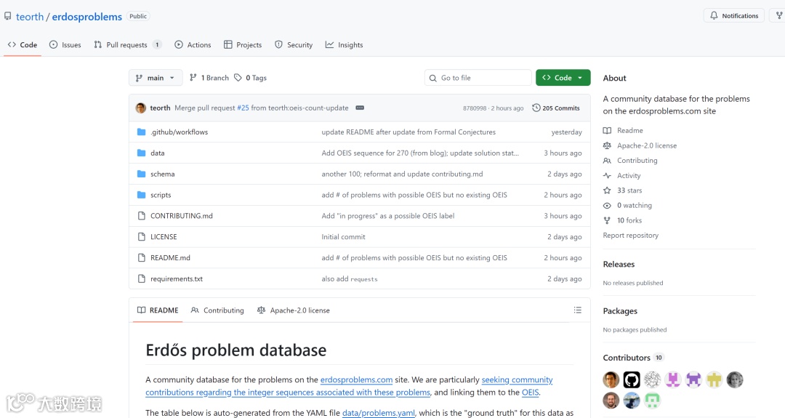785x418 pixels.
Task: Expand the commit message ellipsis button
Action: point(360,108)
